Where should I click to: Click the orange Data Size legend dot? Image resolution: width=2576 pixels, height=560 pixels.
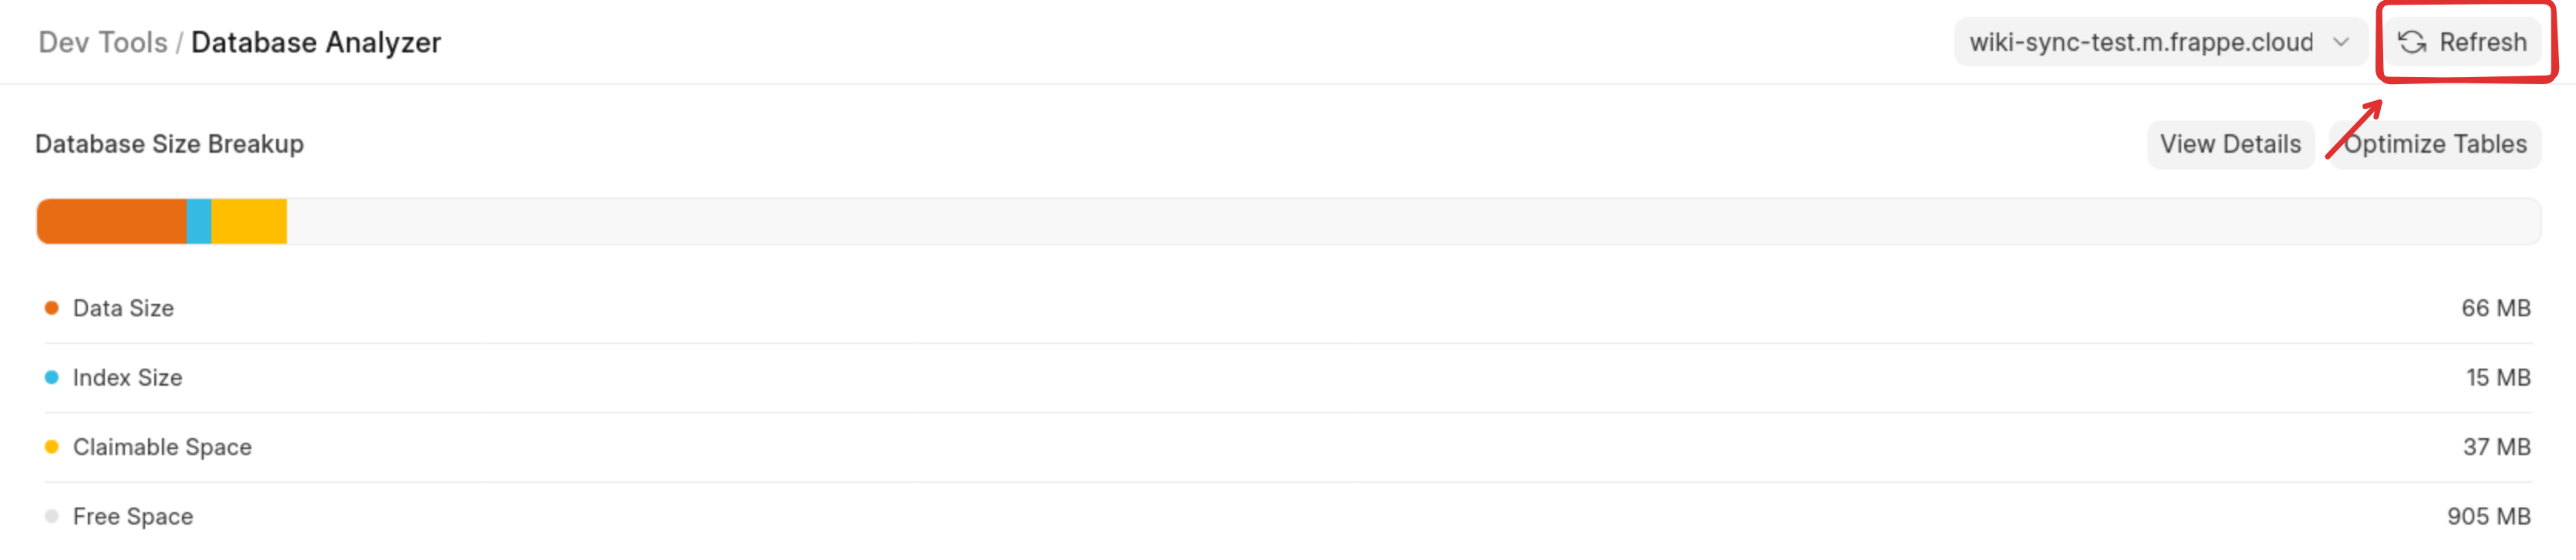point(52,308)
